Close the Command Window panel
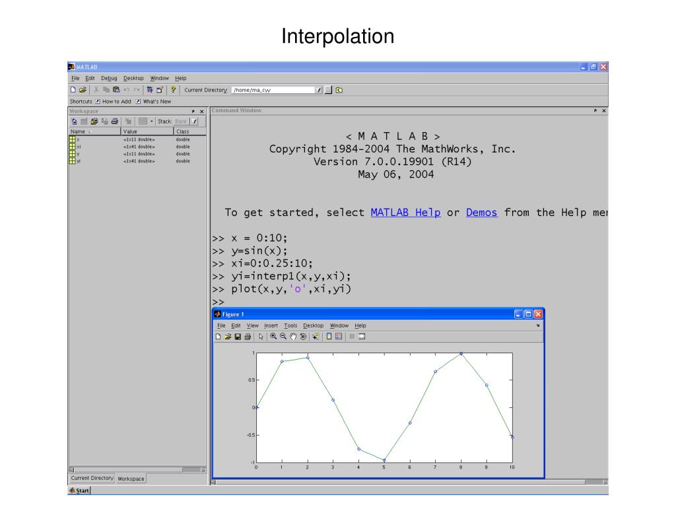The width and height of the screenshot is (676, 507). click(604, 111)
